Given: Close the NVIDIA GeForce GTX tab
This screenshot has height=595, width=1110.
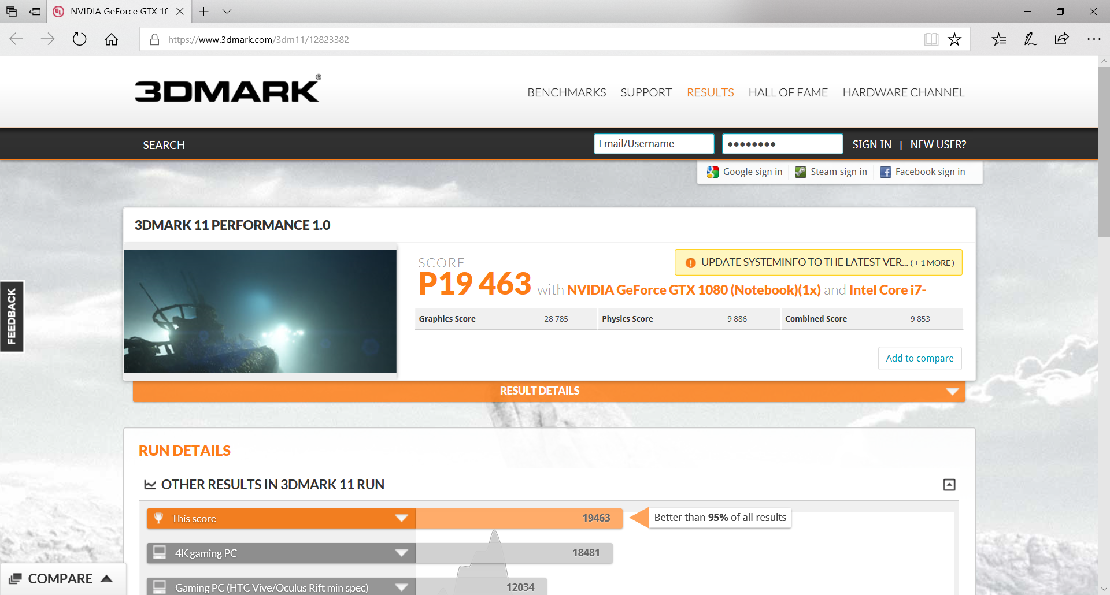Looking at the screenshot, I should pyautogui.click(x=180, y=12).
